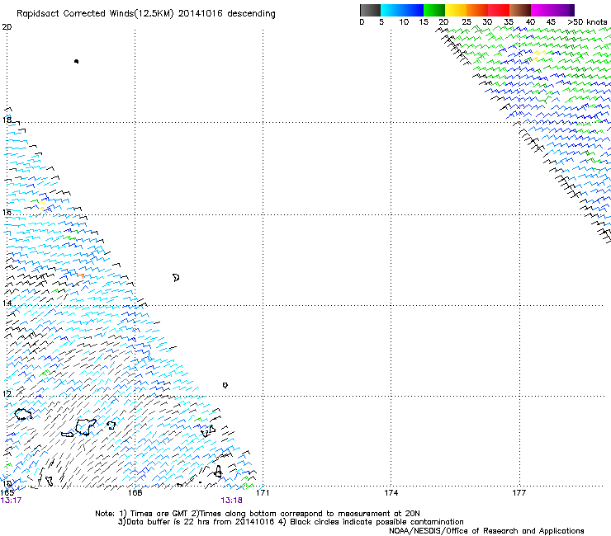
Task: Click the green 15-20 knots color segment
Action: coord(434,10)
